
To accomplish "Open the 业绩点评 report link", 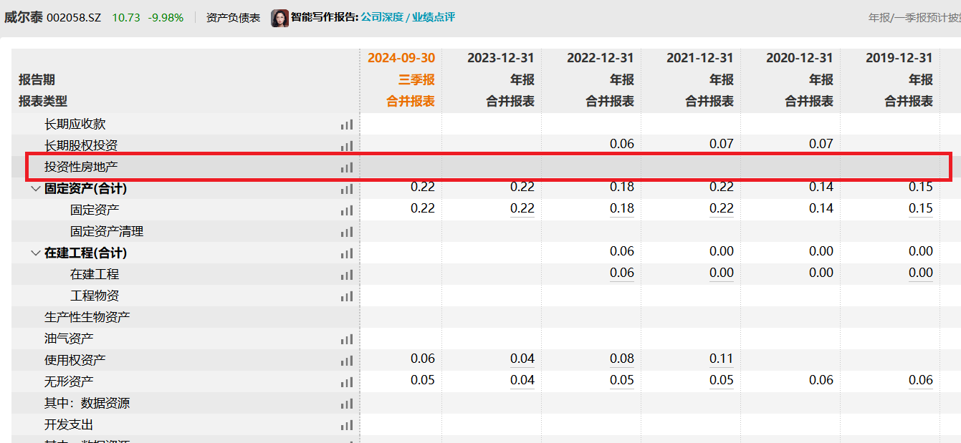I will click(x=434, y=17).
